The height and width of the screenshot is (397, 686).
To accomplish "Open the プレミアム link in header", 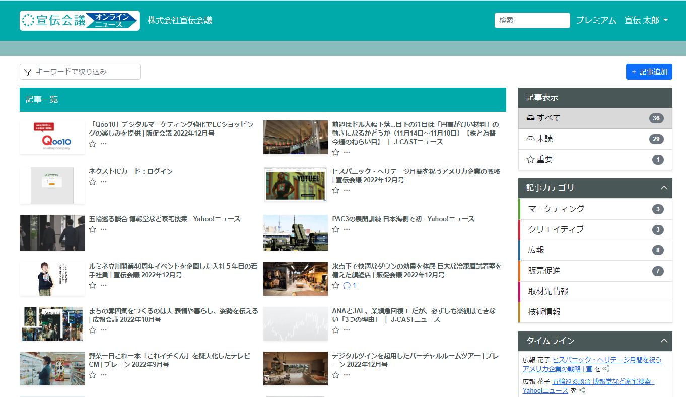I will tap(596, 21).
